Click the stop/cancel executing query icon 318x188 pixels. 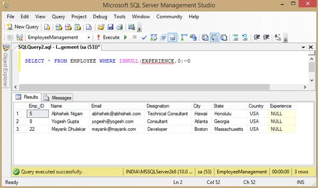click(135, 37)
